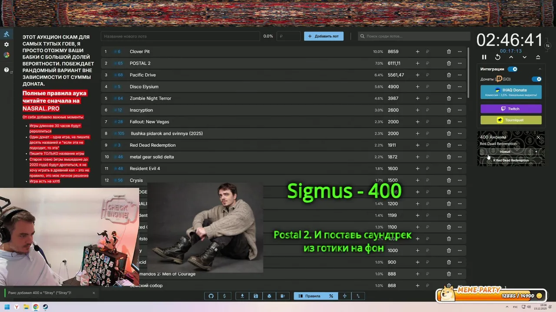
Task: Add amount to POSTAL 2 with plus
Action: [417, 63]
